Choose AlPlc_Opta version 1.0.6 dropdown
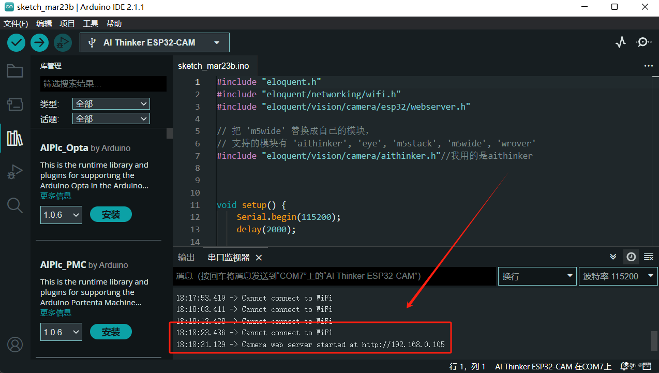 [61, 215]
